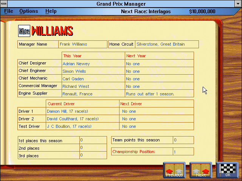
Task: Click the Next Driver column header
Action: coord(131,104)
